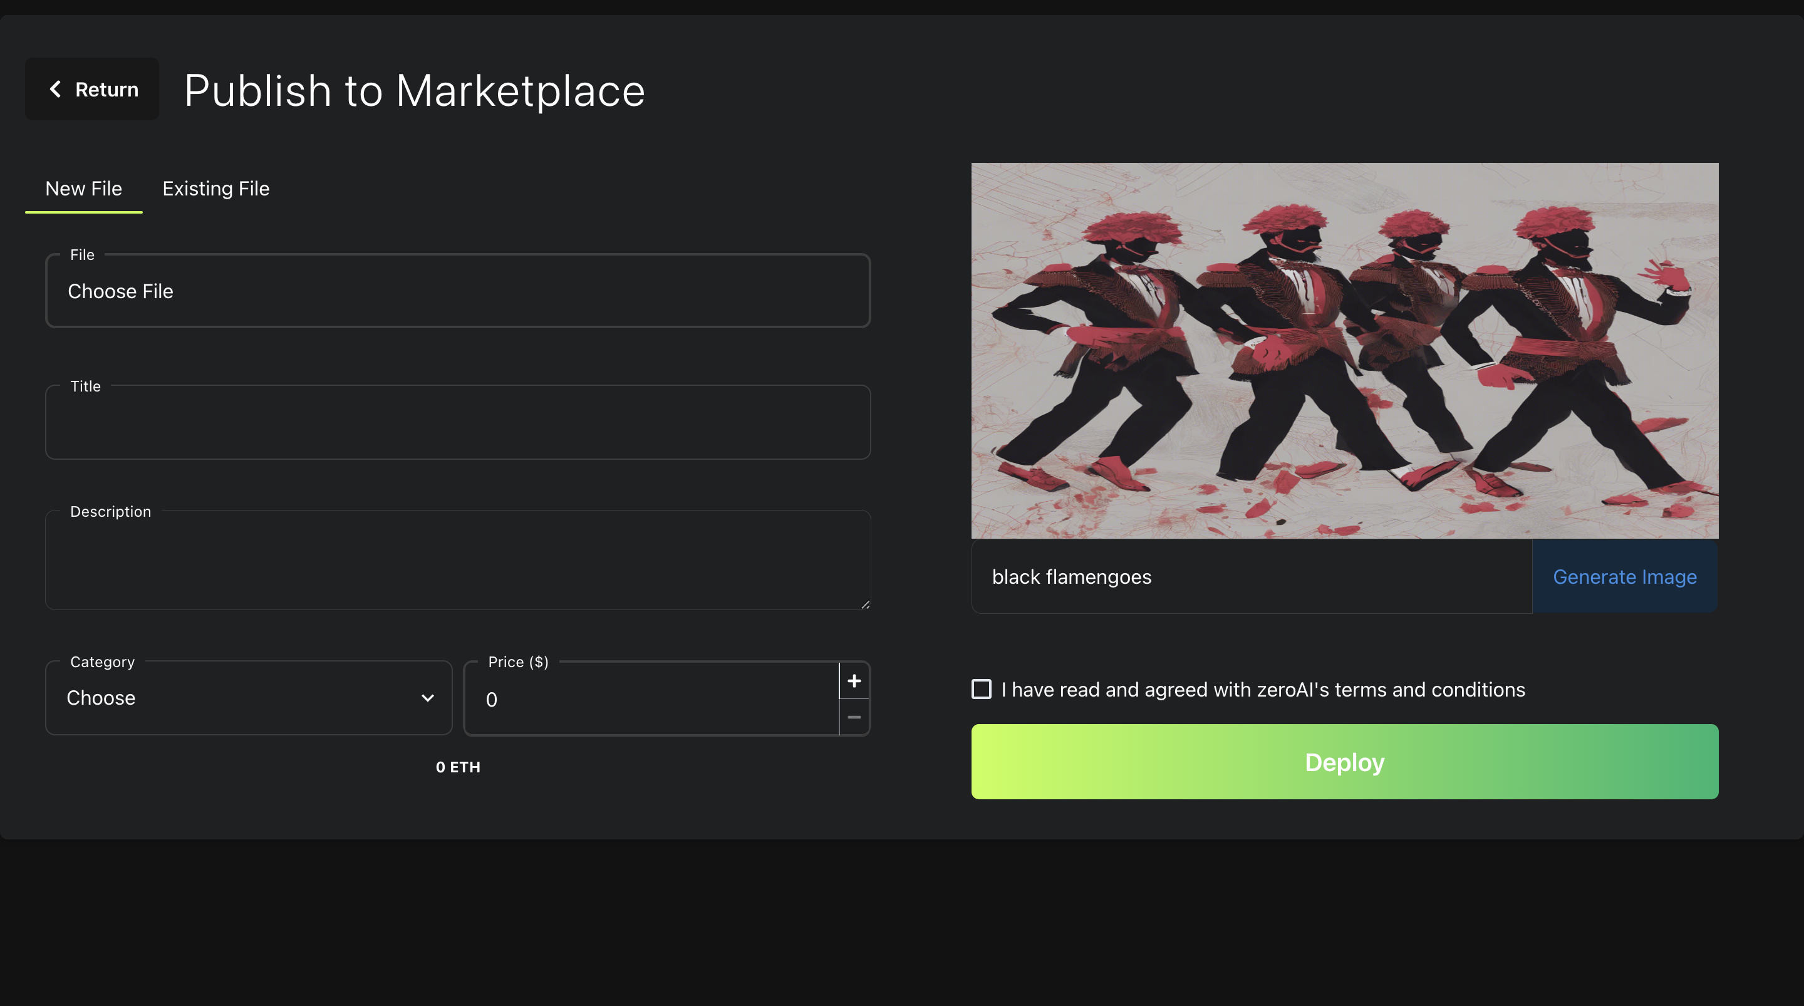Click the back chevron icon beside Return
The height and width of the screenshot is (1006, 1804).
(x=55, y=89)
